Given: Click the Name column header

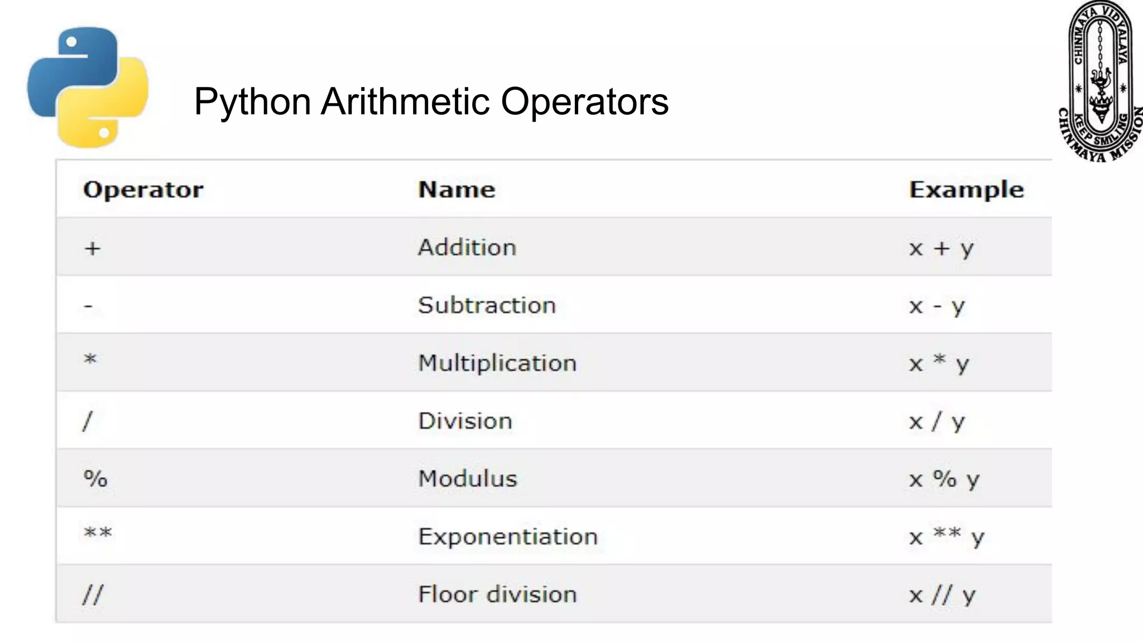Looking at the screenshot, I should [x=457, y=189].
